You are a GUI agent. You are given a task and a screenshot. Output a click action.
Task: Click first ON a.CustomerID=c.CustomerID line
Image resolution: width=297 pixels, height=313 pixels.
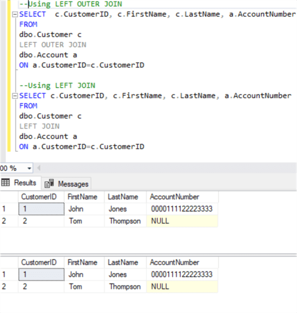(82, 65)
